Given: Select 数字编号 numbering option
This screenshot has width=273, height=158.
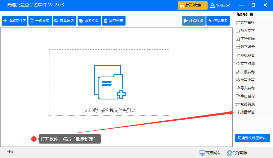Looking at the screenshot, I should click(245, 47).
